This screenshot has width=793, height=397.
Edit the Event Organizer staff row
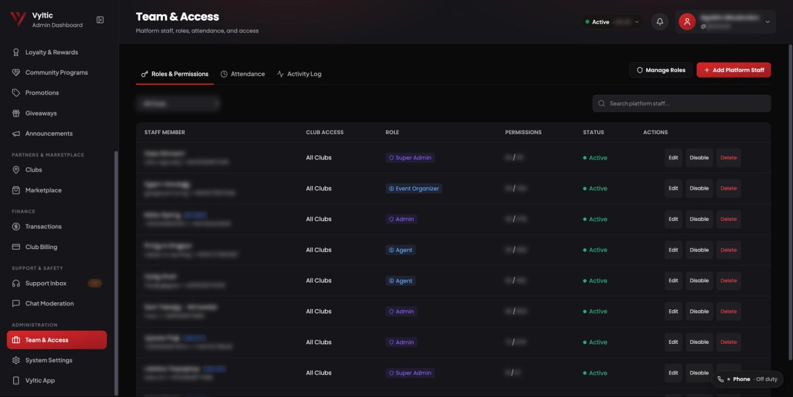point(673,188)
